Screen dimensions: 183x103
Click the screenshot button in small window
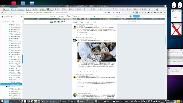point(175,71)
